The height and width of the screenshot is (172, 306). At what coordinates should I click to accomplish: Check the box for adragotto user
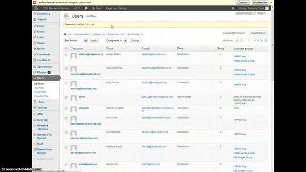(x=66, y=108)
